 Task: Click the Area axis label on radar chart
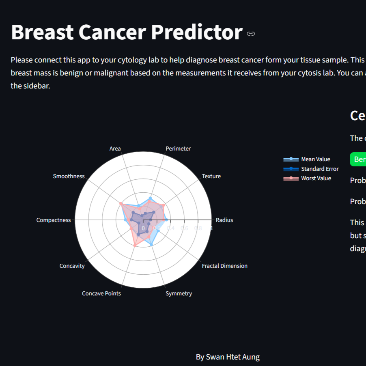click(115, 149)
